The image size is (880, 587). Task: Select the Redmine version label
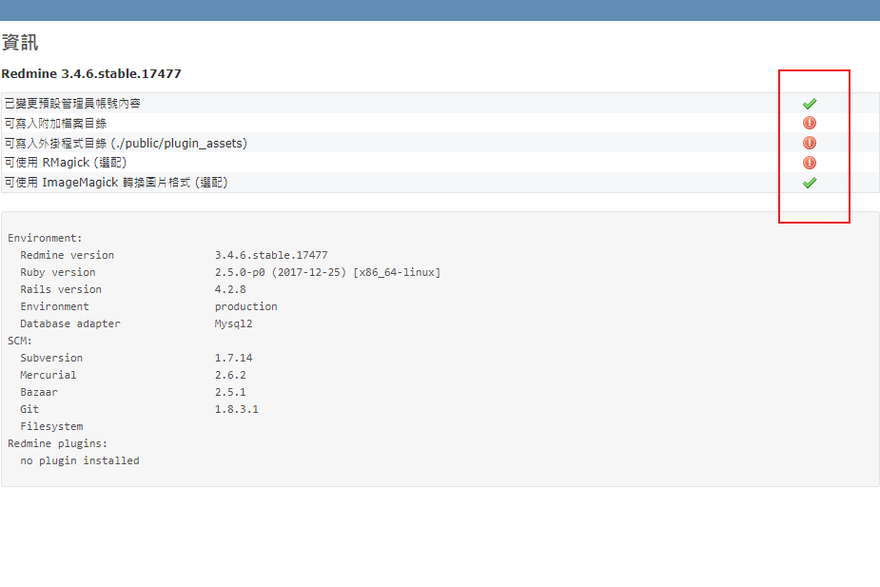tap(68, 255)
